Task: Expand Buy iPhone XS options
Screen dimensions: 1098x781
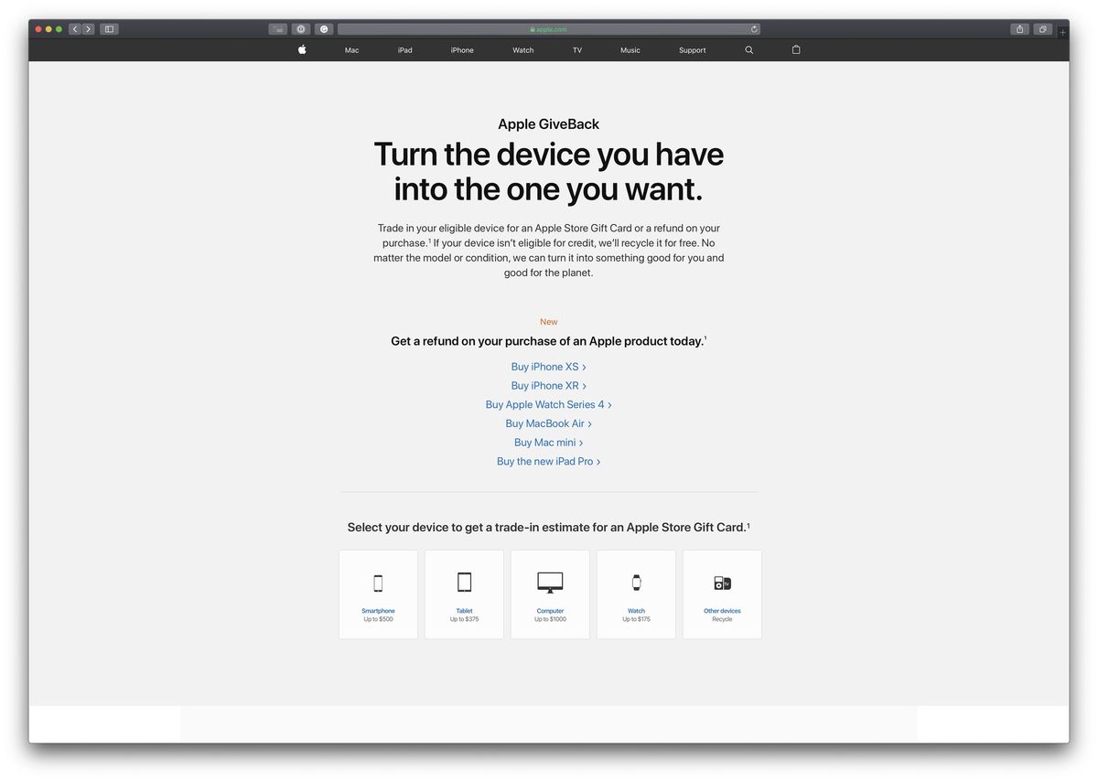Action: click(x=548, y=366)
